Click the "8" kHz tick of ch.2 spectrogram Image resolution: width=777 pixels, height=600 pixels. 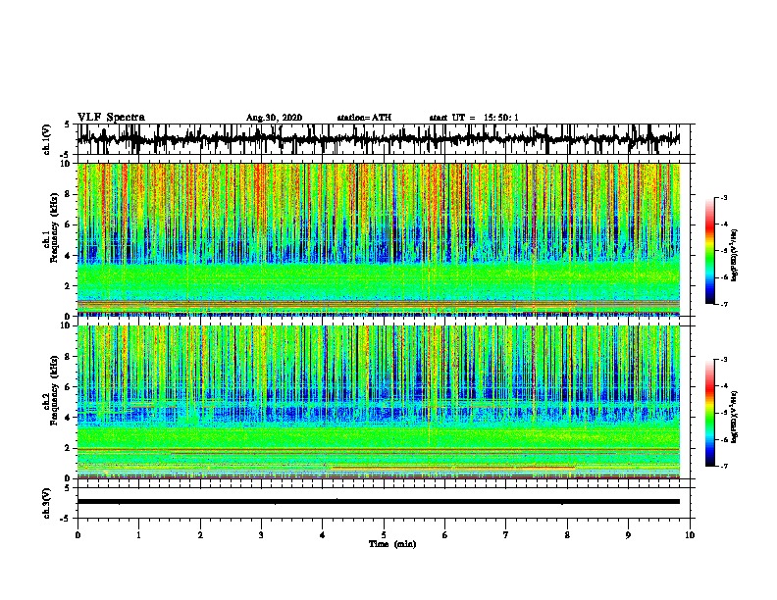pyautogui.click(x=69, y=357)
